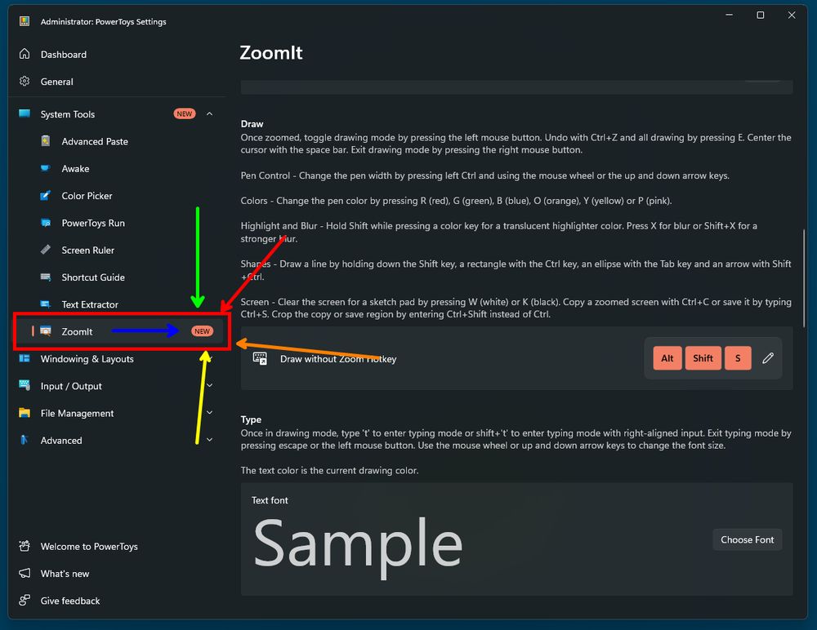Maximize the PowerToys Settings window
This screenshot has width=817, height=630.
(760, 16)
